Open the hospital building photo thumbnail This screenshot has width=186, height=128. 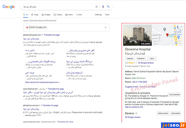[137, 35]
